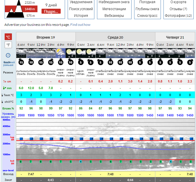
Task: Click sunset time 4:43
Action: coord(51,180)
